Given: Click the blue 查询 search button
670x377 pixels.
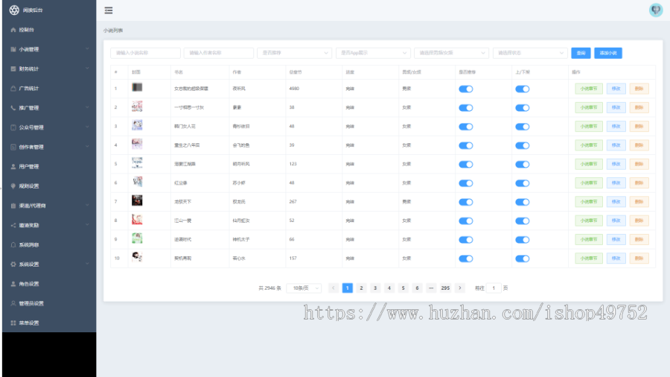Looking at the screenshot, I should tap(581, 53).
